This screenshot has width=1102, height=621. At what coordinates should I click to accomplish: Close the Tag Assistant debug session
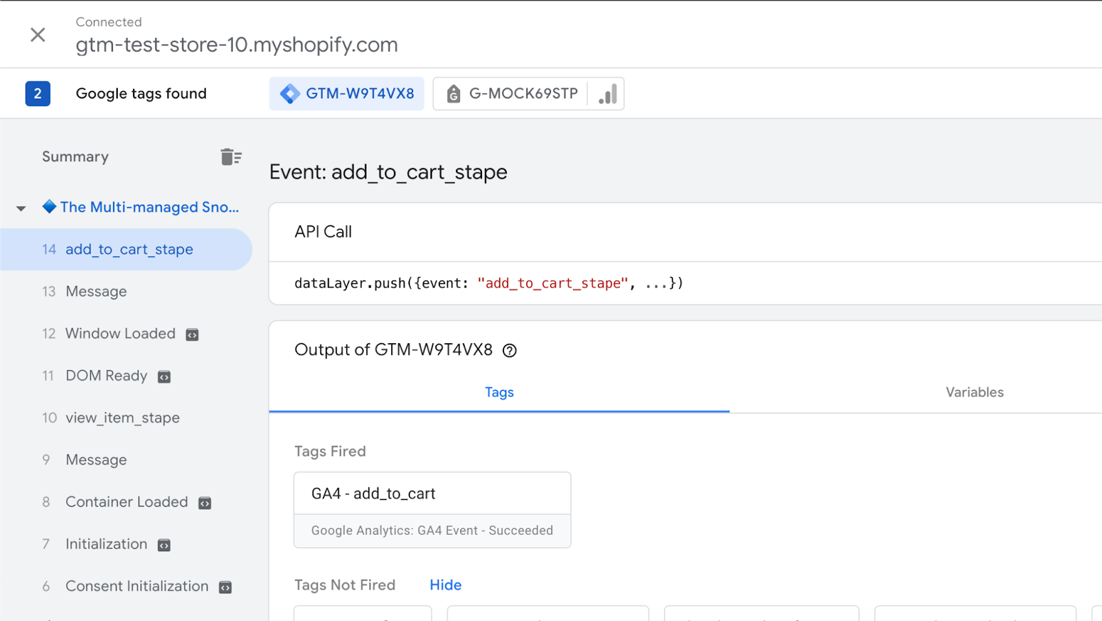38,34
